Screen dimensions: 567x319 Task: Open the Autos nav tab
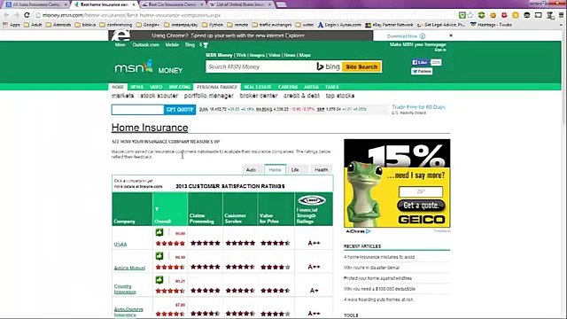[x=311, y=87]
